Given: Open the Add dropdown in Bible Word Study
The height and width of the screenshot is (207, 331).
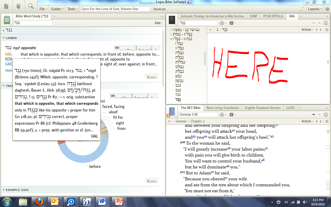Looking at the screenshot, I should pos(159,23).
